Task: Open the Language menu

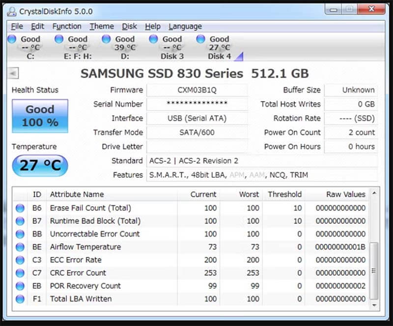Action: click(185, 26)
